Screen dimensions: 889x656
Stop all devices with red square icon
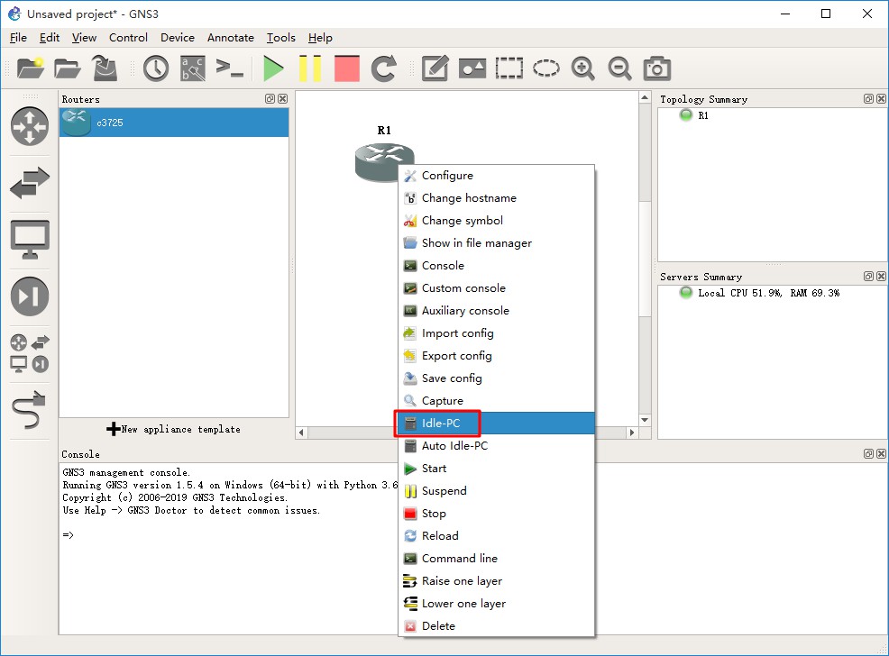(x=347, y=68)
